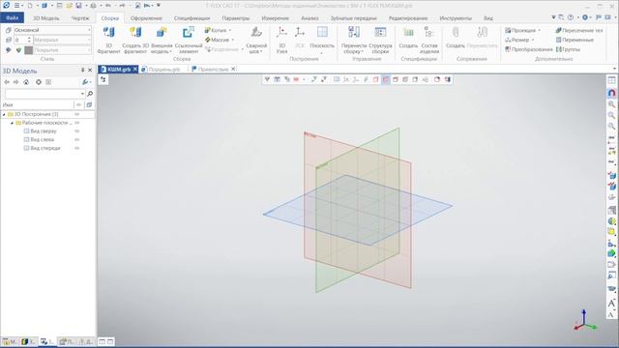Screen dimensions: 619x348
Task: Click the Создать 3D фрагмент tool
Action: [x=135, y=40]
